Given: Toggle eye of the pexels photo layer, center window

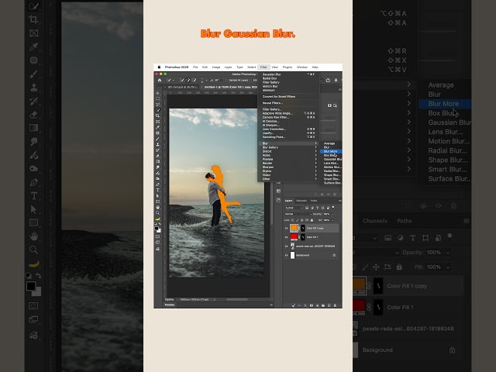Looking at the screenshot, I should (x=286, y=246).
